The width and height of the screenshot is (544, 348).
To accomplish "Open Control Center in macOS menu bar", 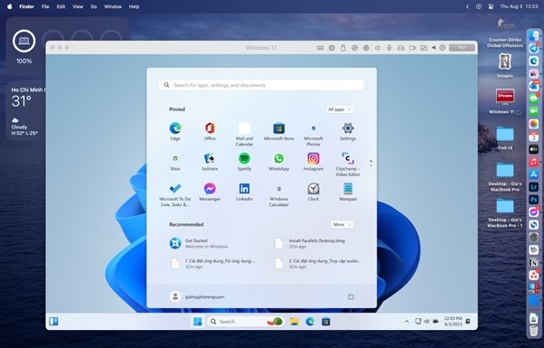I will [491, 6].
